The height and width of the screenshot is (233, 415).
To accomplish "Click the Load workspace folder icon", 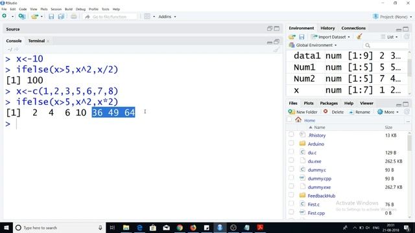I will (x=292, y=37).
